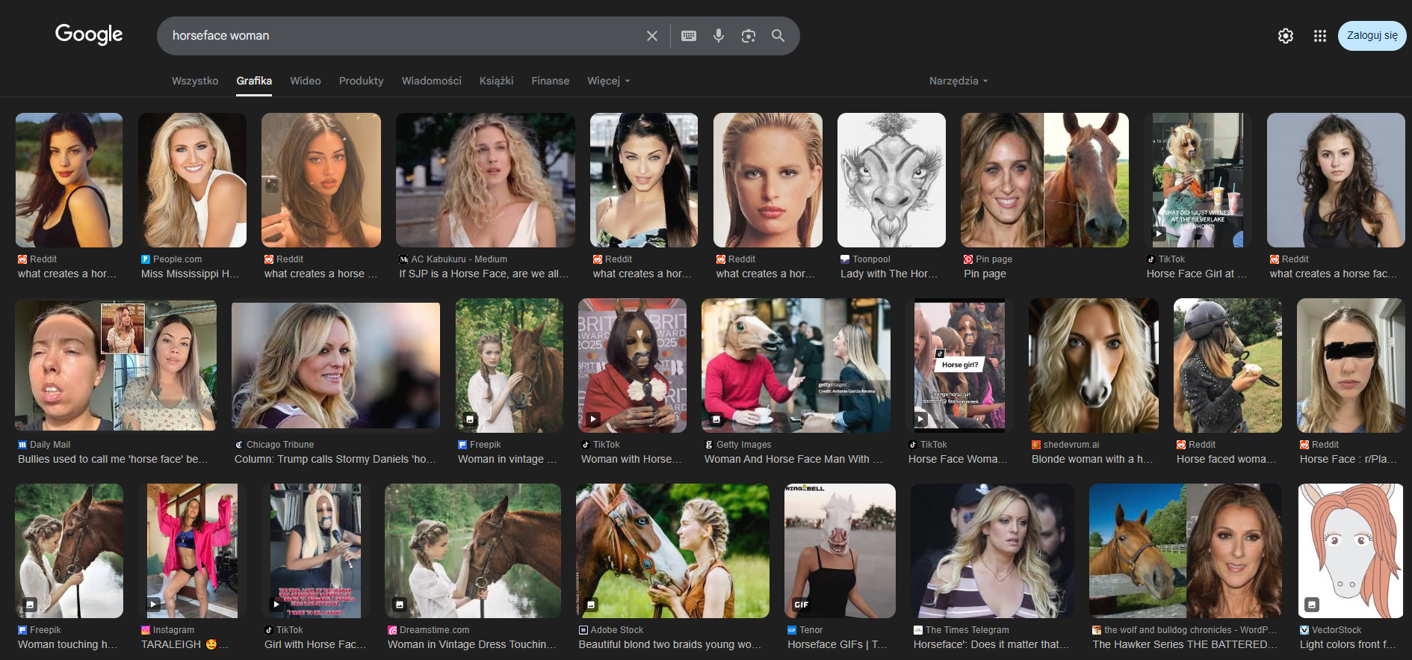The width and height of the screenshot is (1412, 660).
Task: Click the Dreamstime.com favicon
Action: coord(392,630)
